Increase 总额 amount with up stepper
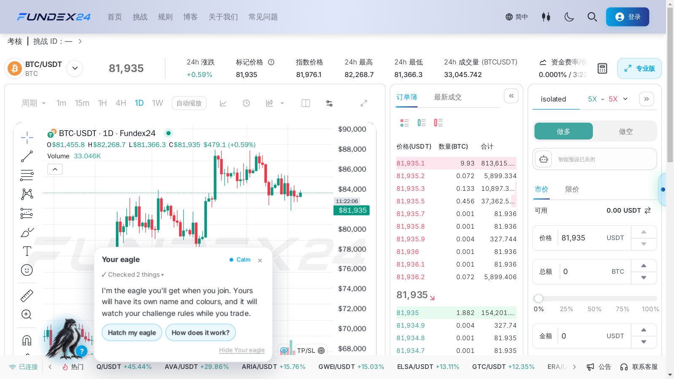This screenshot has width=674, height=379. tap(644, 266)
